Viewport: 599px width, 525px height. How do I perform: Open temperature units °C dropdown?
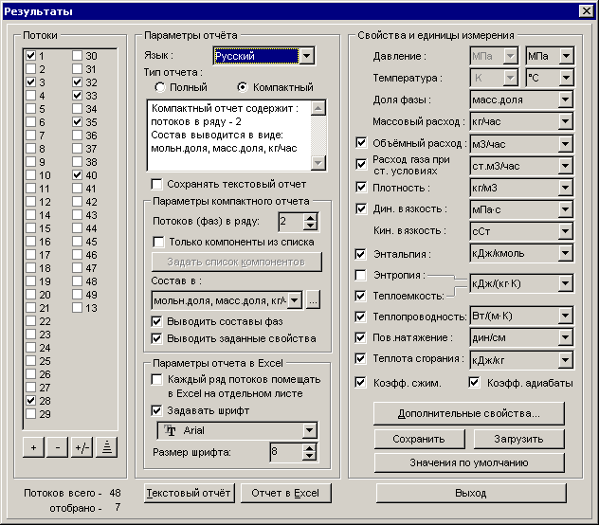click(566, 78)
